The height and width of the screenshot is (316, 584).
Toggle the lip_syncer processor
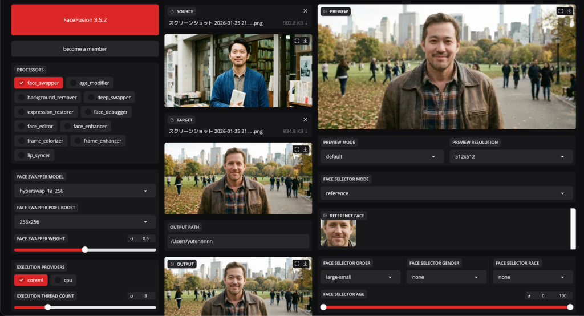[x=34, y=155]
